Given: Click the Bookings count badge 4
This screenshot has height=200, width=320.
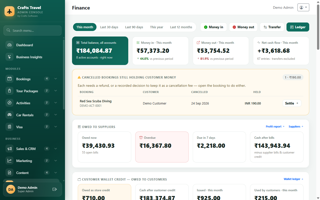Looking at the screenshot, I should tap(47, 79).
